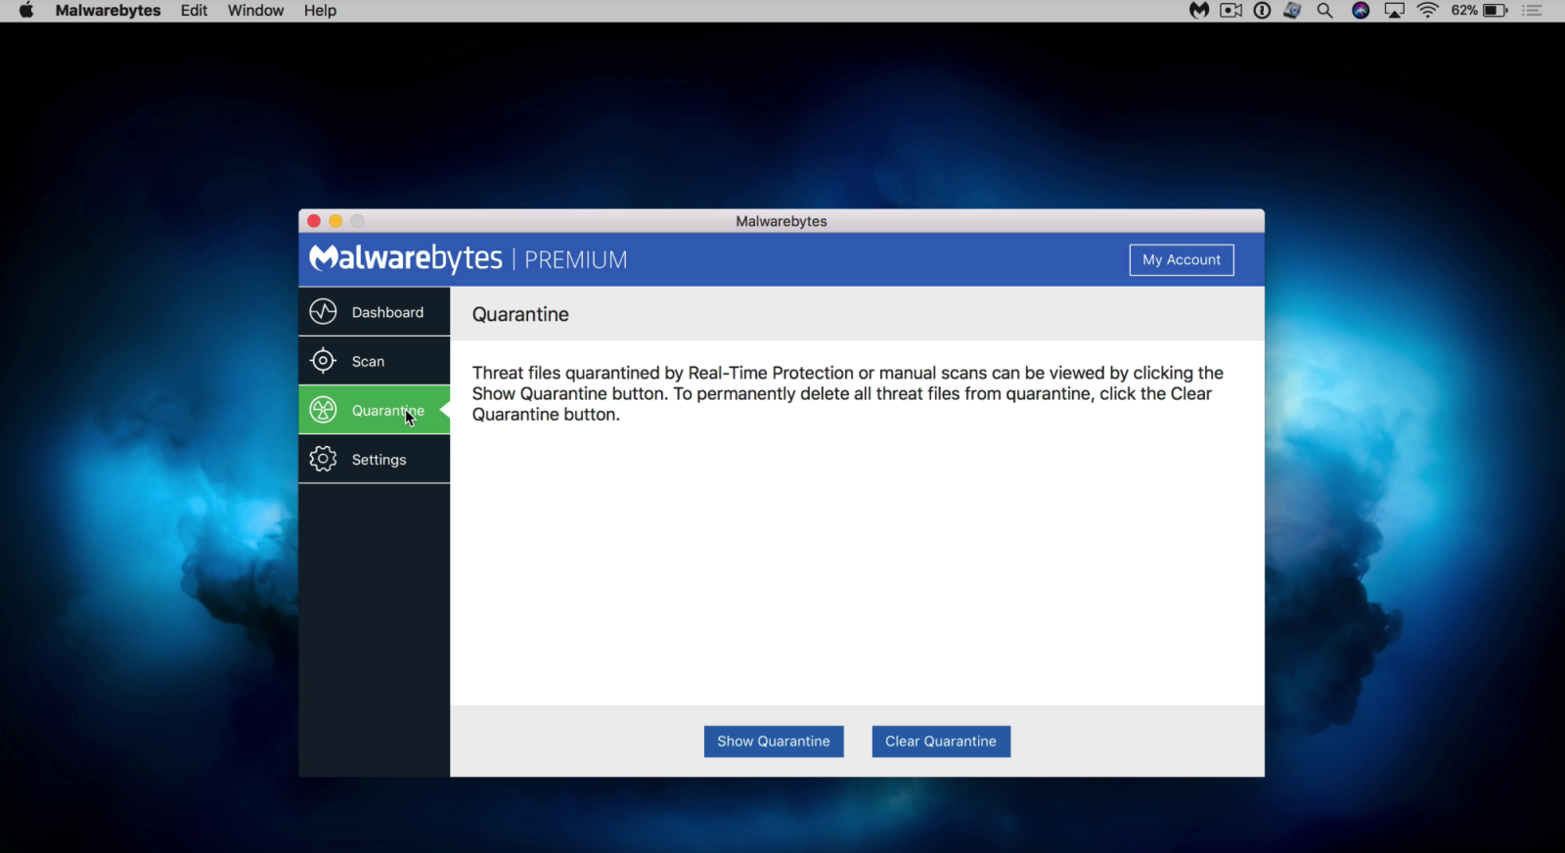Activate Siri from menu bar
Screen dimensions: 1565x853
[1361, 11]
